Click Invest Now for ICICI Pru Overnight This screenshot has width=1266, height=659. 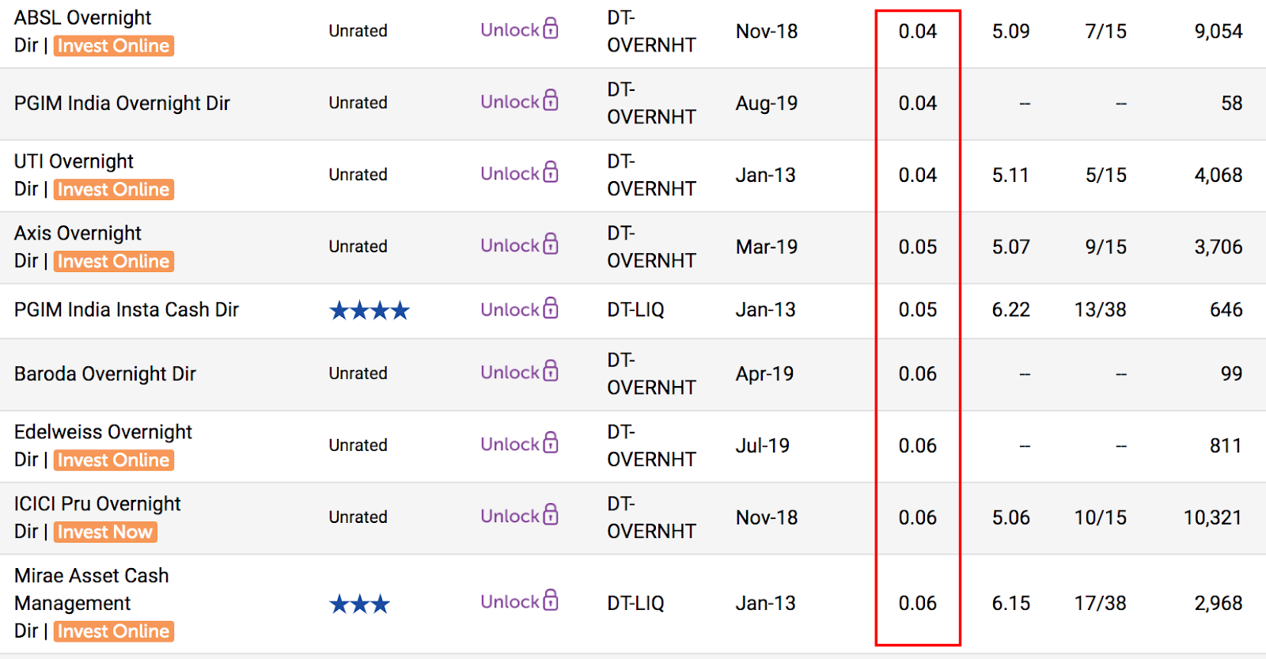coord(105,532)
